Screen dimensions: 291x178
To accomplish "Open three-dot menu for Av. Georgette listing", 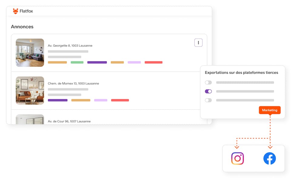I will (x=198, y=43).
